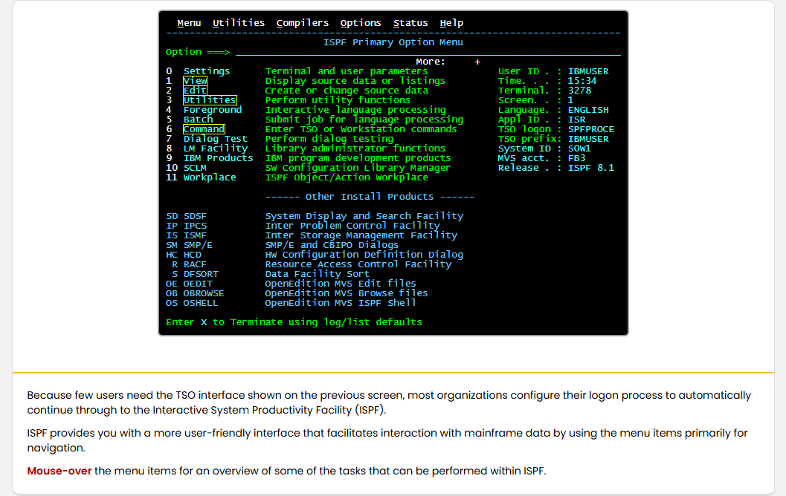Click 'ISPF Object/Action Workplace' text

click(x=347, y=177)
